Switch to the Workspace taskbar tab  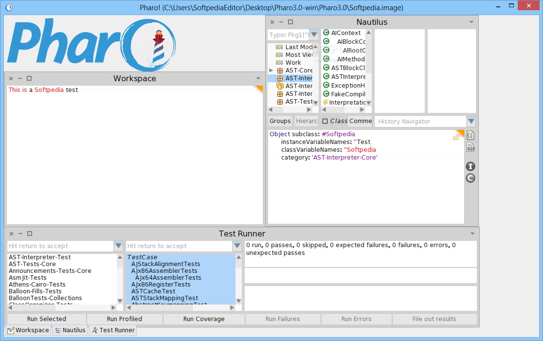28,330
